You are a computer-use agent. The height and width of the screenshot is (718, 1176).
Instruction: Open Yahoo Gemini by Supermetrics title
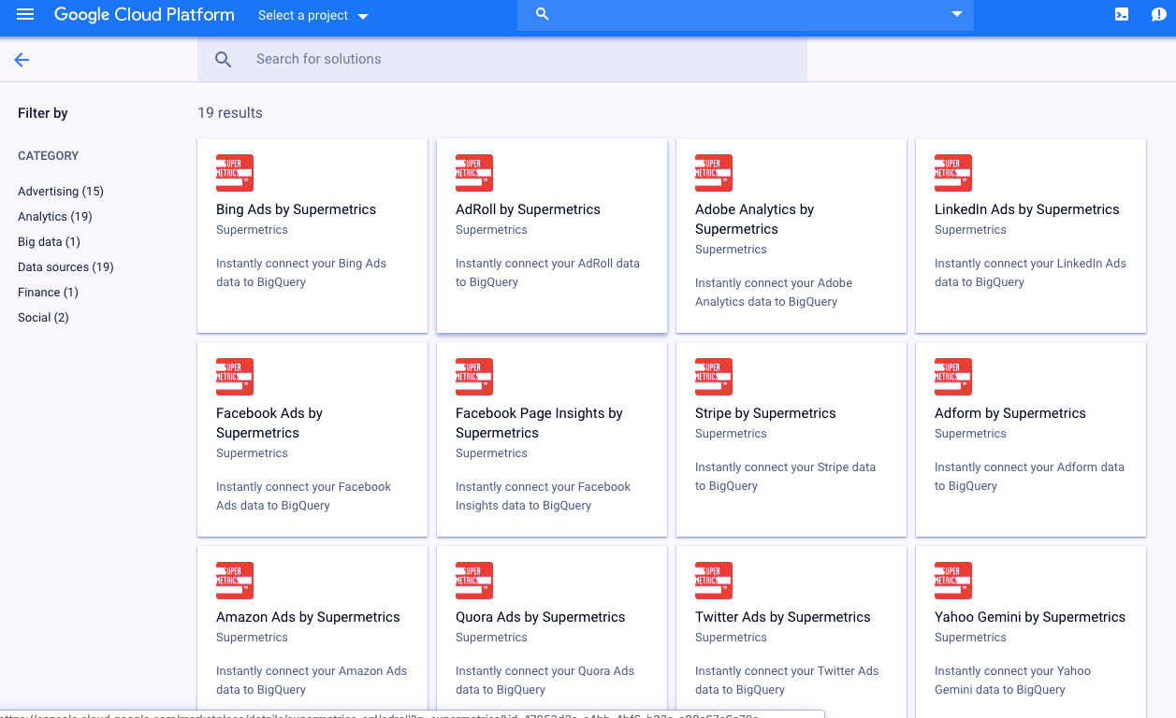(x=1030, y=617)
